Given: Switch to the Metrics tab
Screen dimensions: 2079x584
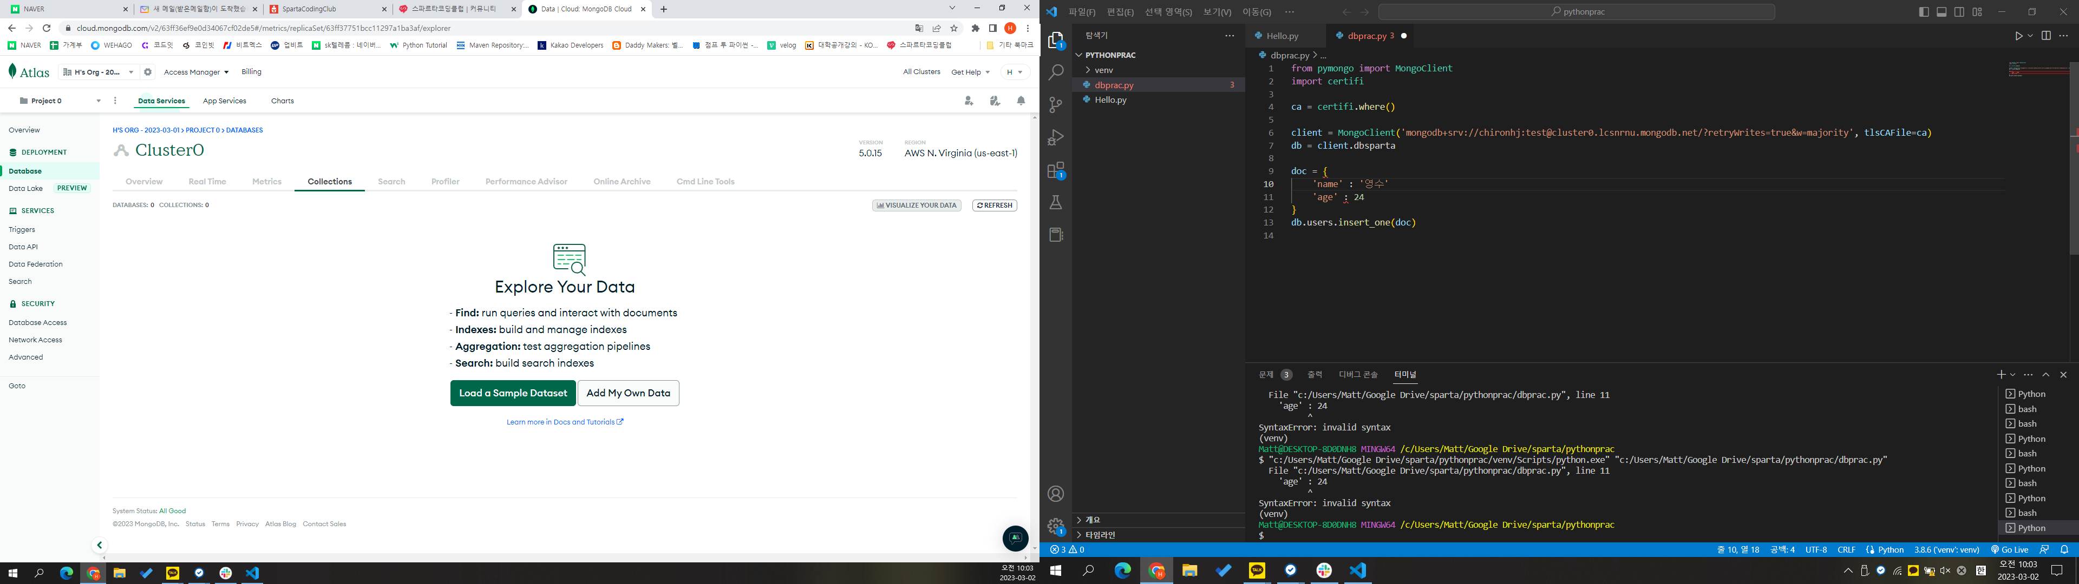Looking at the screenshot, I should pyautogui.click(x=266, y=182).
